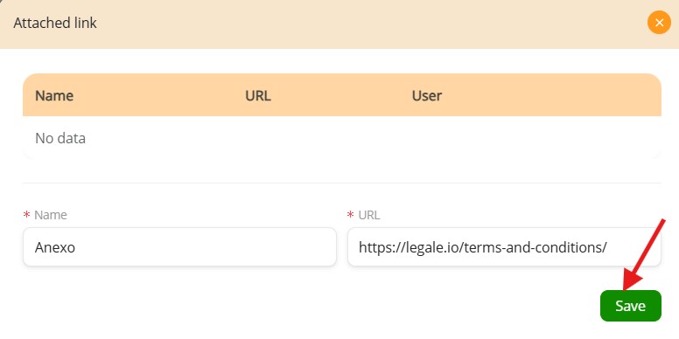This screenshot has width=679, height=339.
Task: Click the Name label above the input
Action: 50,215
